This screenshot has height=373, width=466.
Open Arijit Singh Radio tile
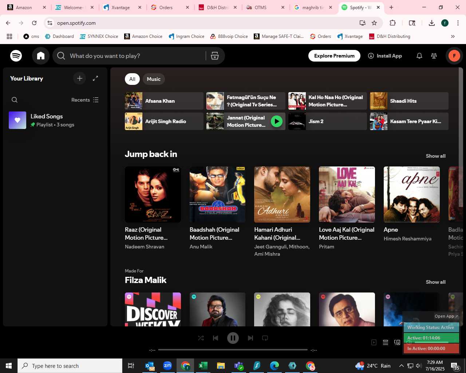[164, 121]
